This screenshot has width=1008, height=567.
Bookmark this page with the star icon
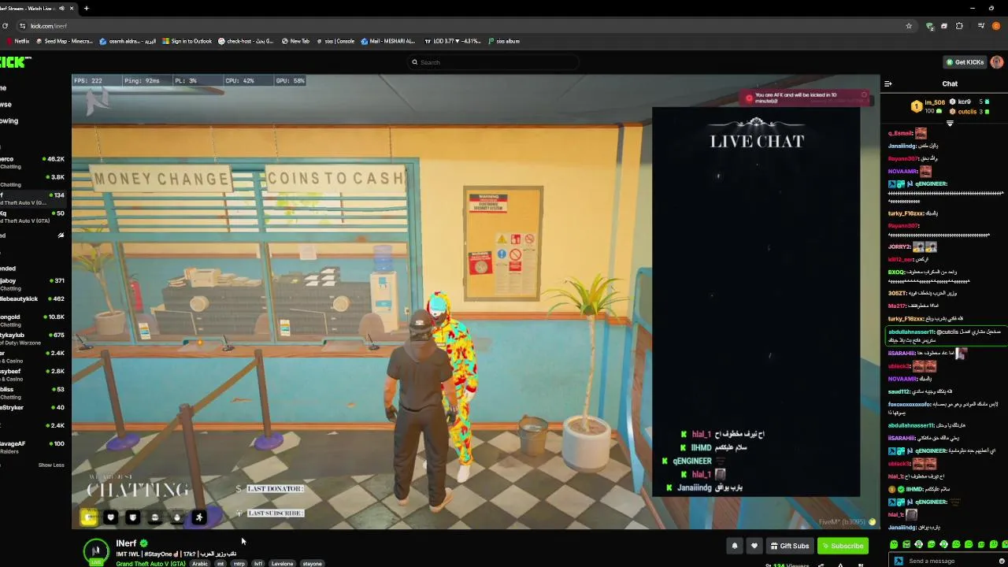click(x=909, y=26)
